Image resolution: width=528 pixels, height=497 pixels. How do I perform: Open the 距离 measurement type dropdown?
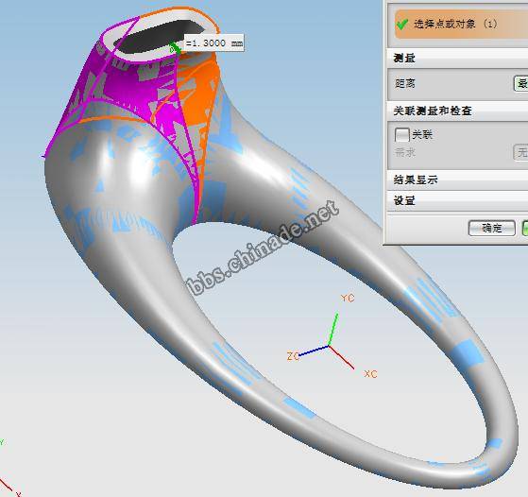click(520, 83)
